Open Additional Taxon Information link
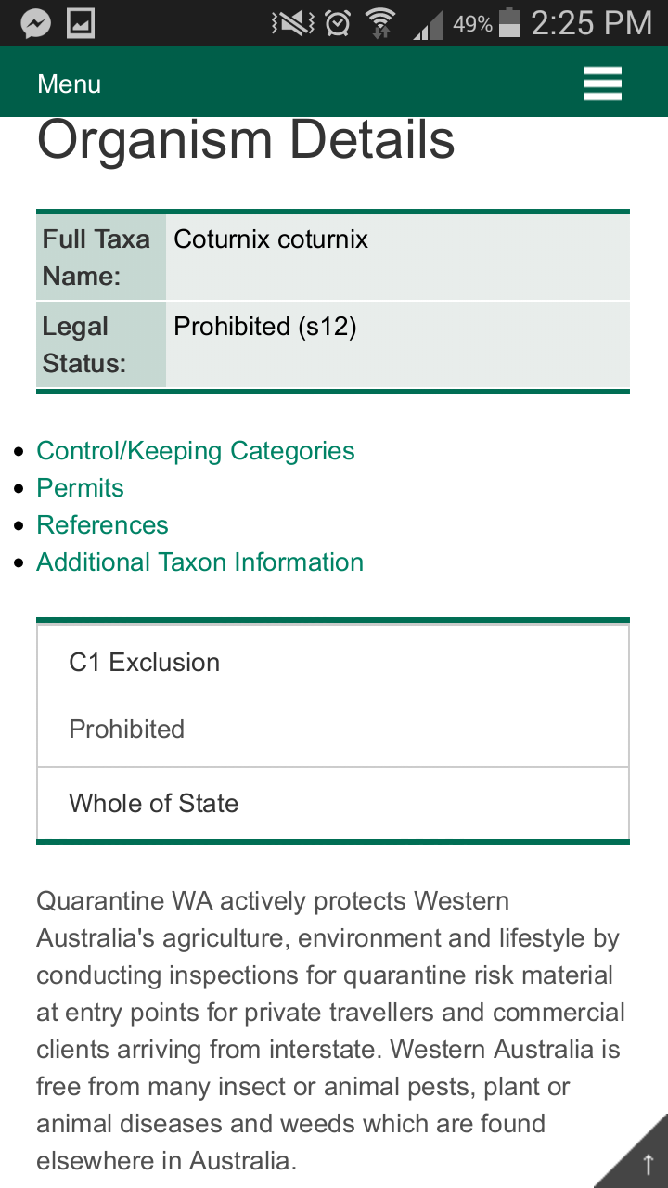 tap(199, 562)
